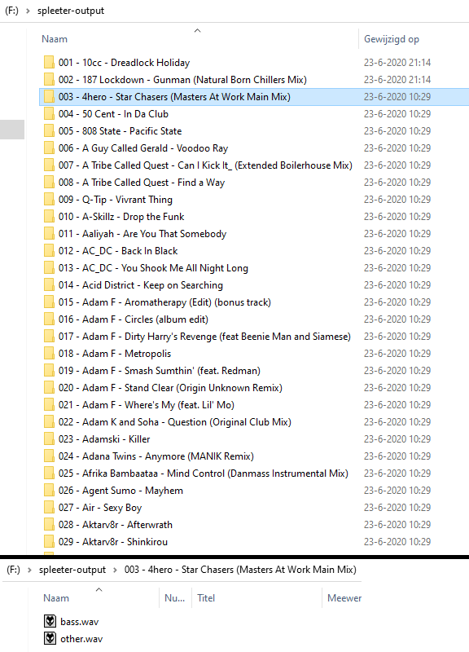Select 025 - Afrika Bambaataa - Mind Control folder

click(204, 474)
